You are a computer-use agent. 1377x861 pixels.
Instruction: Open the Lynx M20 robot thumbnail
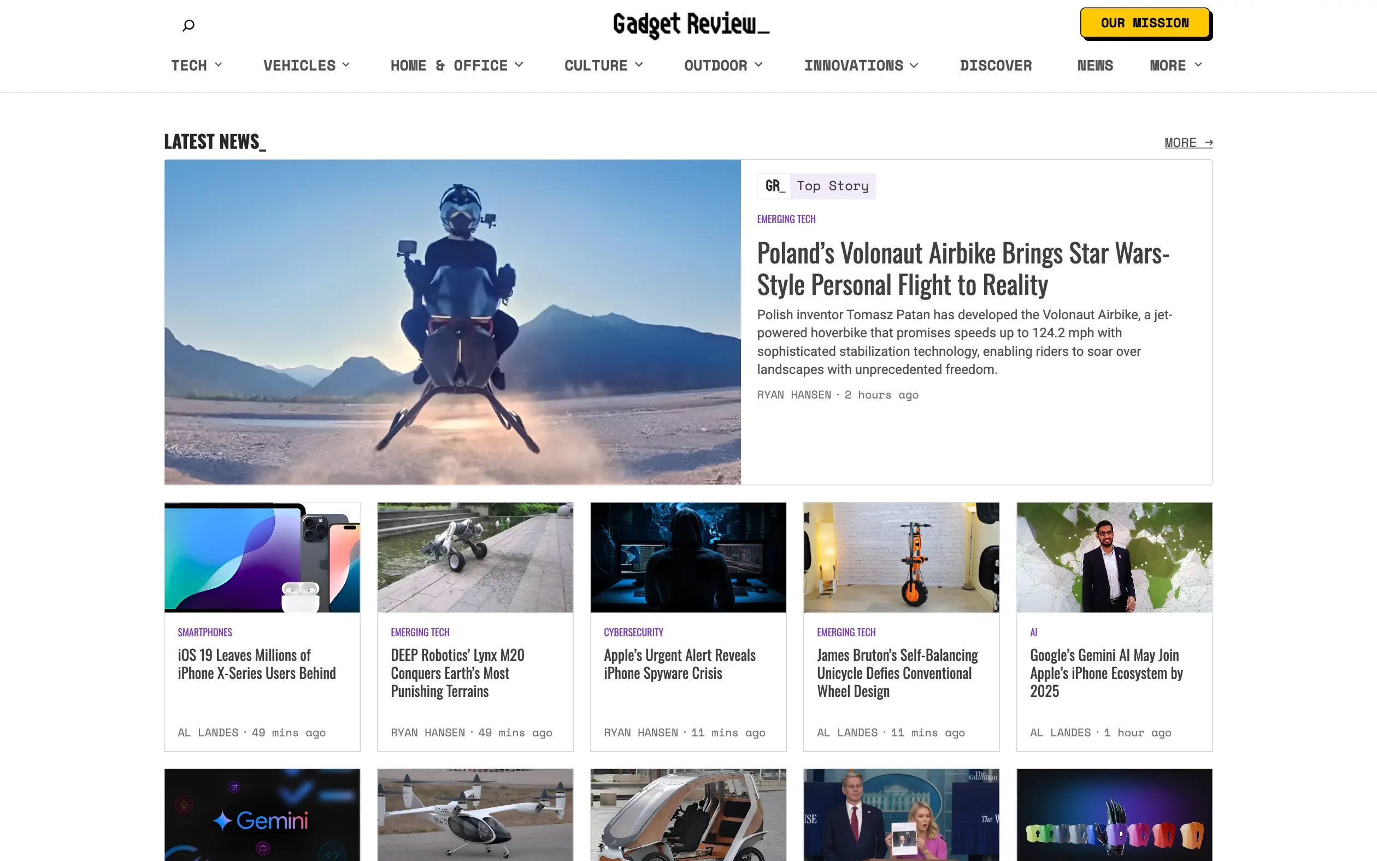click(x=475, y=557)
